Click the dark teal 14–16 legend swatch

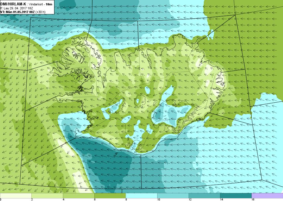[236, 196]
